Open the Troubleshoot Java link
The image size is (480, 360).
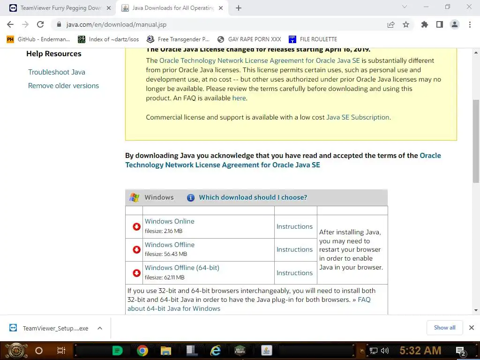pyautogui.click(x=57, y=72)
